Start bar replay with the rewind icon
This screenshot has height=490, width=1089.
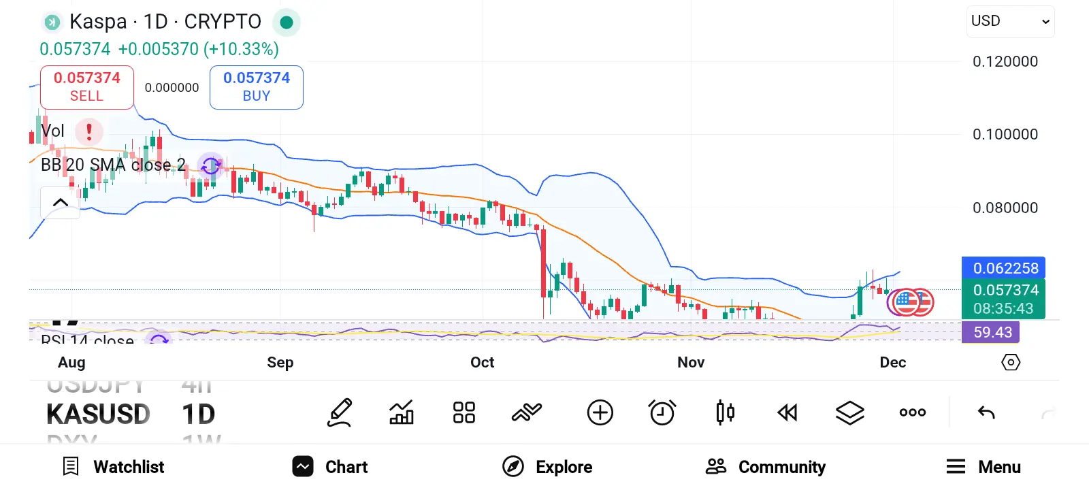[x=787, y=412]
